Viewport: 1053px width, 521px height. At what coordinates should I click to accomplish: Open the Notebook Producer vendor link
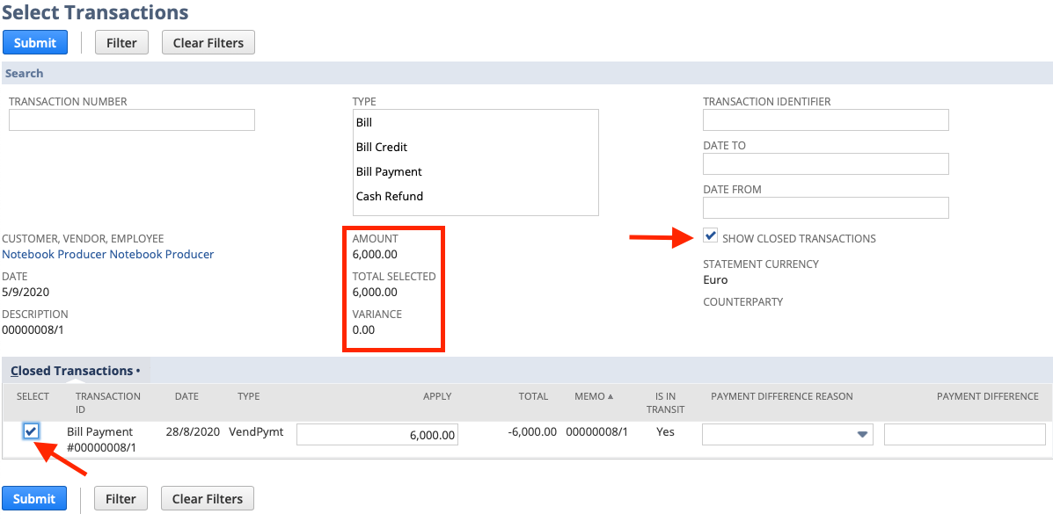[107, 254]
